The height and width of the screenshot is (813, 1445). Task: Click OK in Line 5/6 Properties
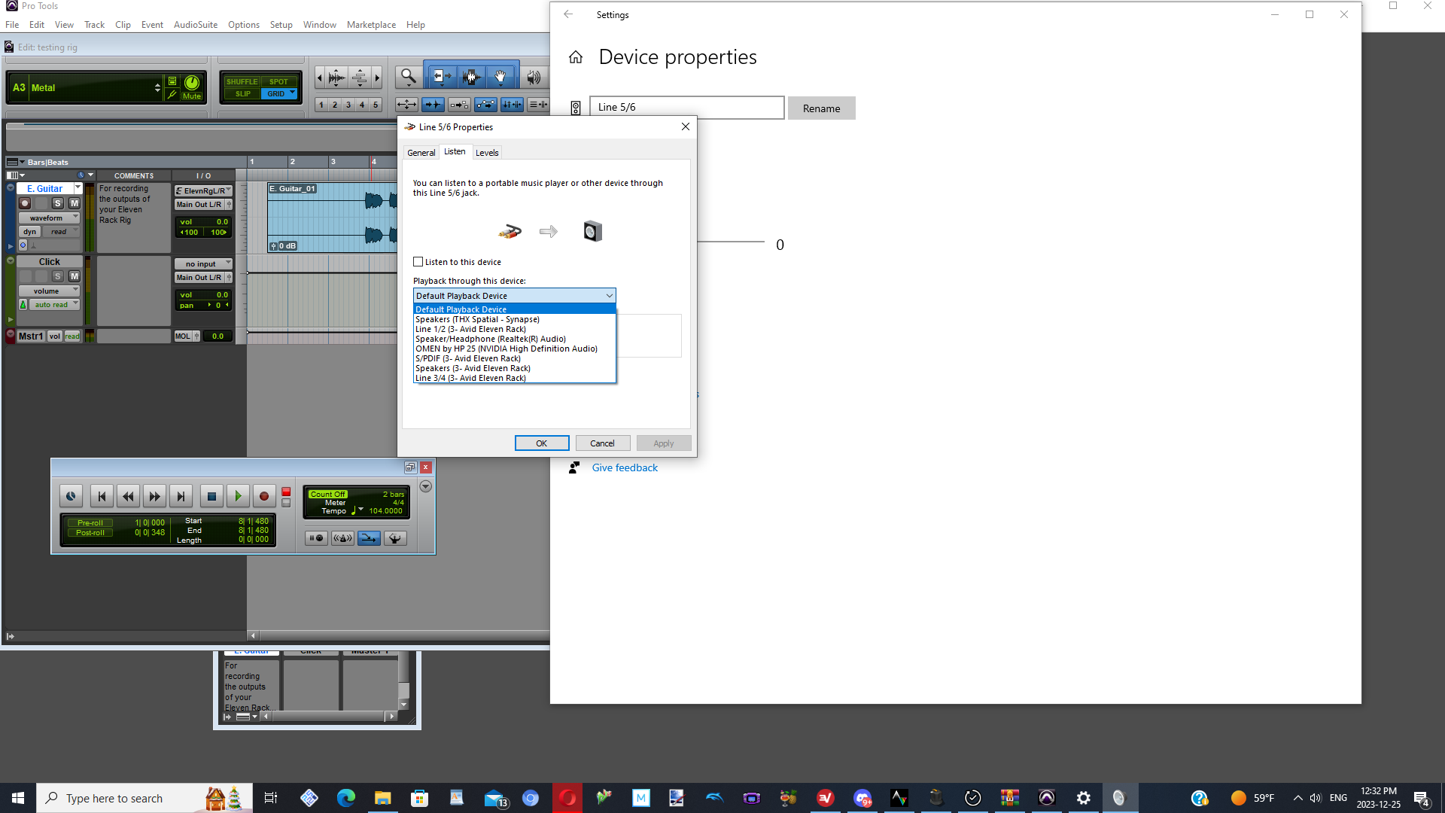point(542,443)
